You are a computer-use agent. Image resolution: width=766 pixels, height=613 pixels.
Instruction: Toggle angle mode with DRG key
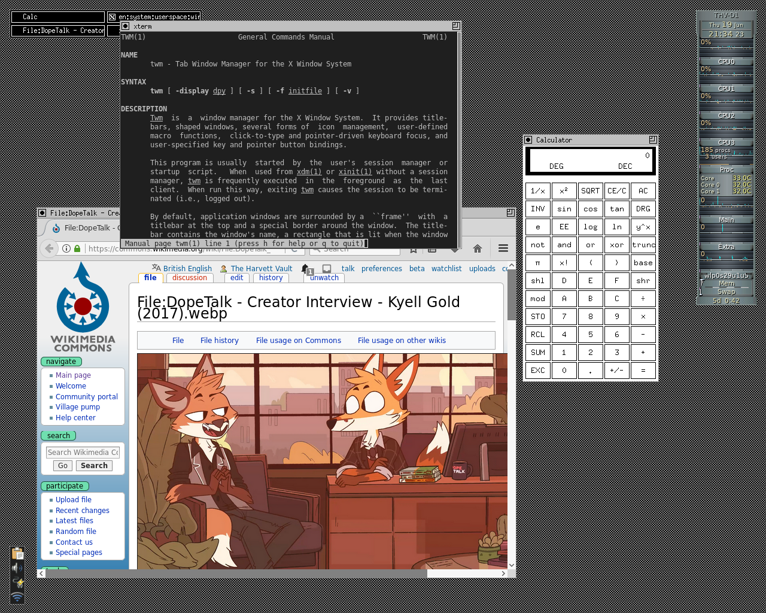tap(643, 209)
